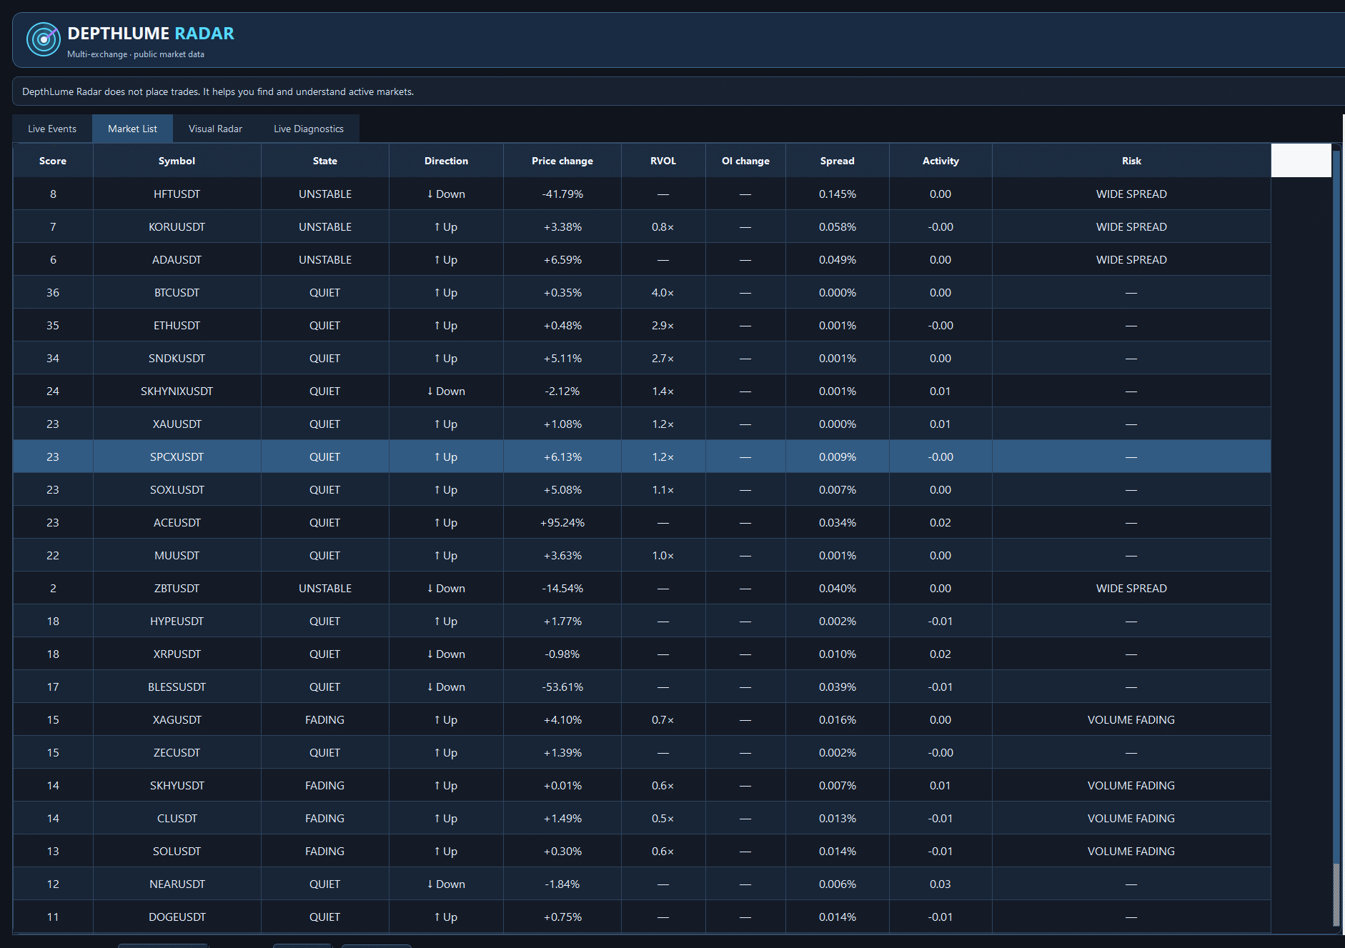Click the Symbol column header

177,161
